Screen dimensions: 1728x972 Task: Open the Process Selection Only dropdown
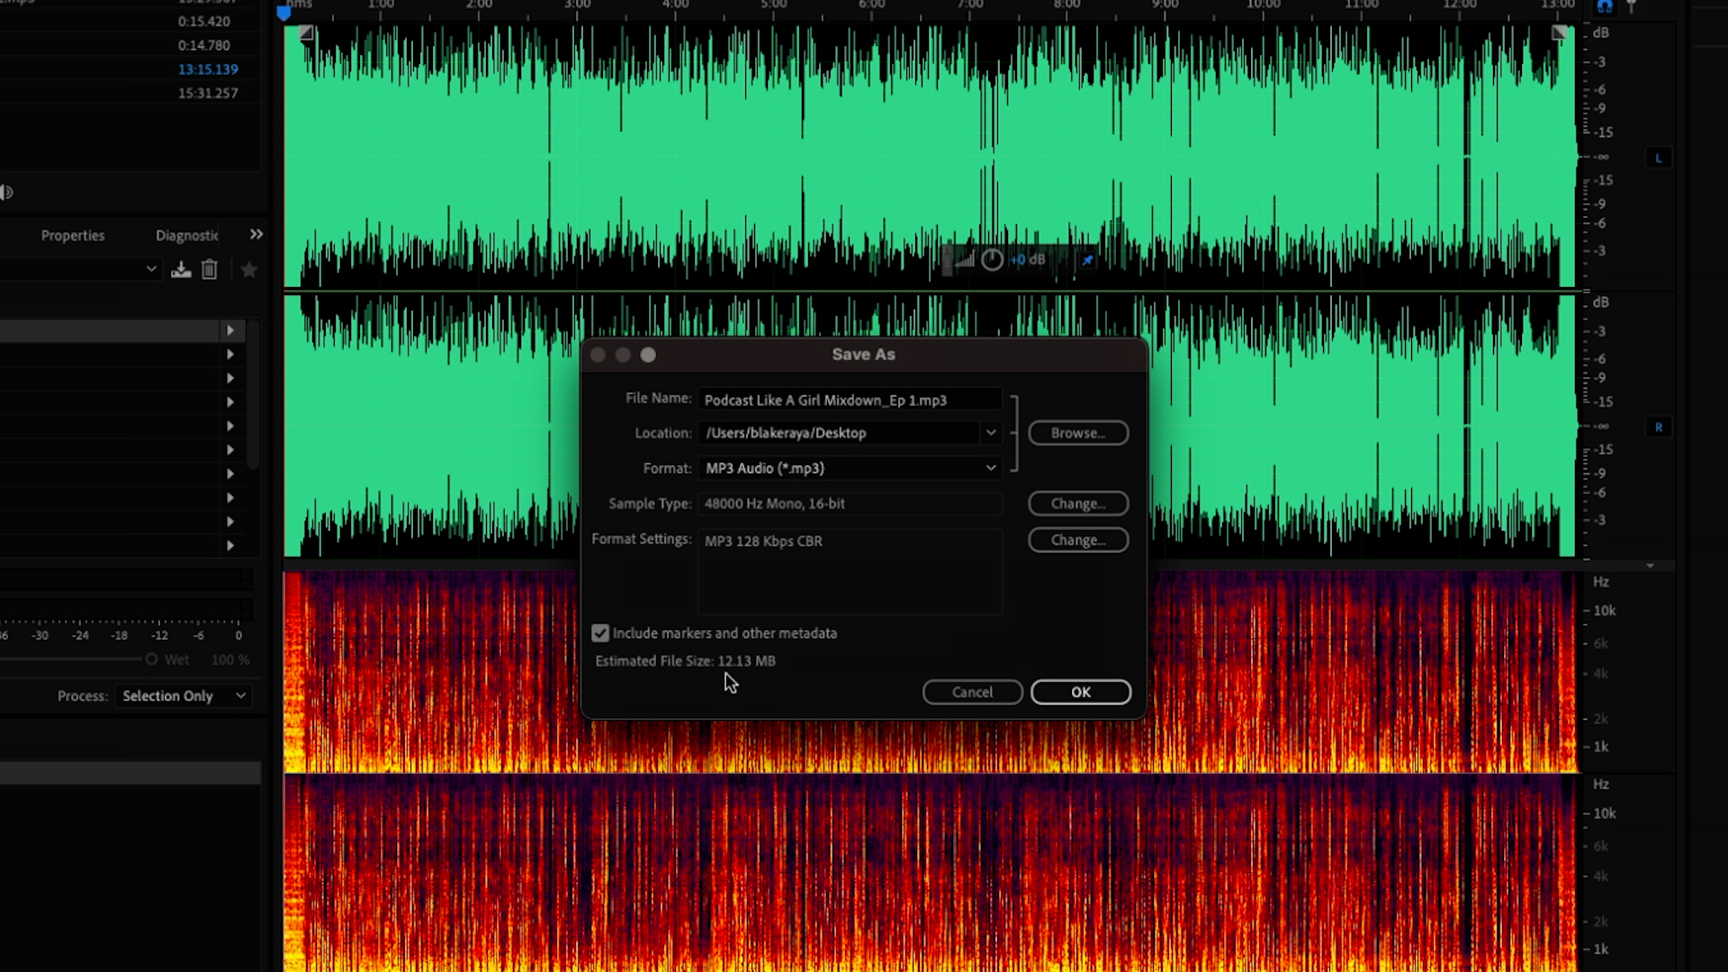183,695
